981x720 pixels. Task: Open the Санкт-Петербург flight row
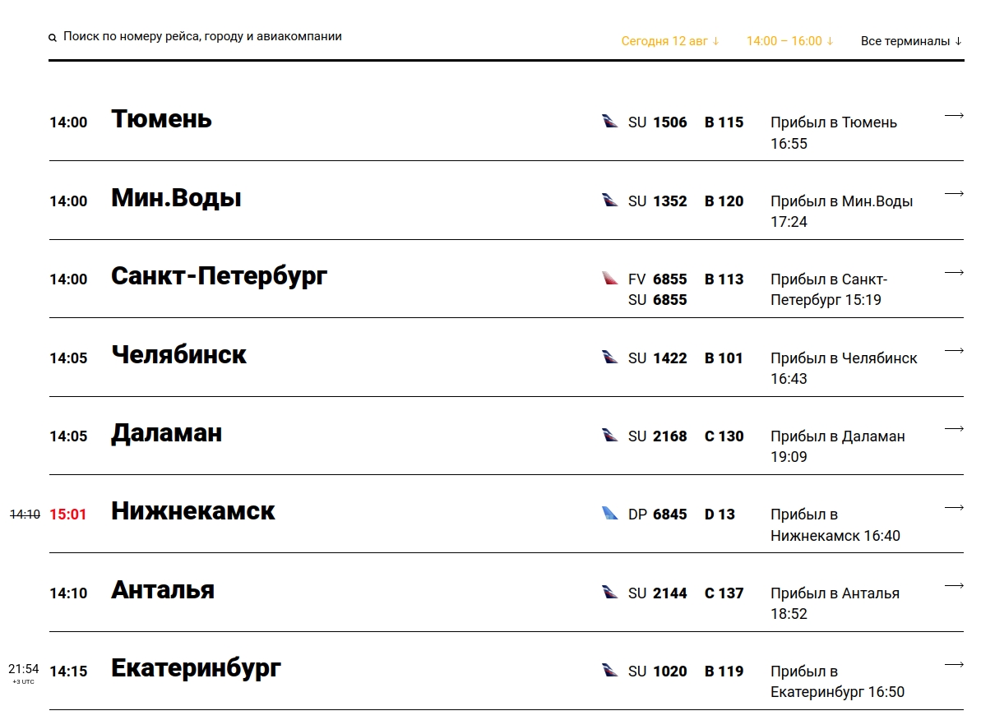coord(507,279)
